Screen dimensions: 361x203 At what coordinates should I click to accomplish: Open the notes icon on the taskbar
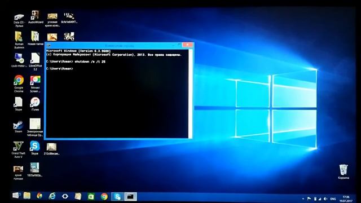(x=78, y=196)
